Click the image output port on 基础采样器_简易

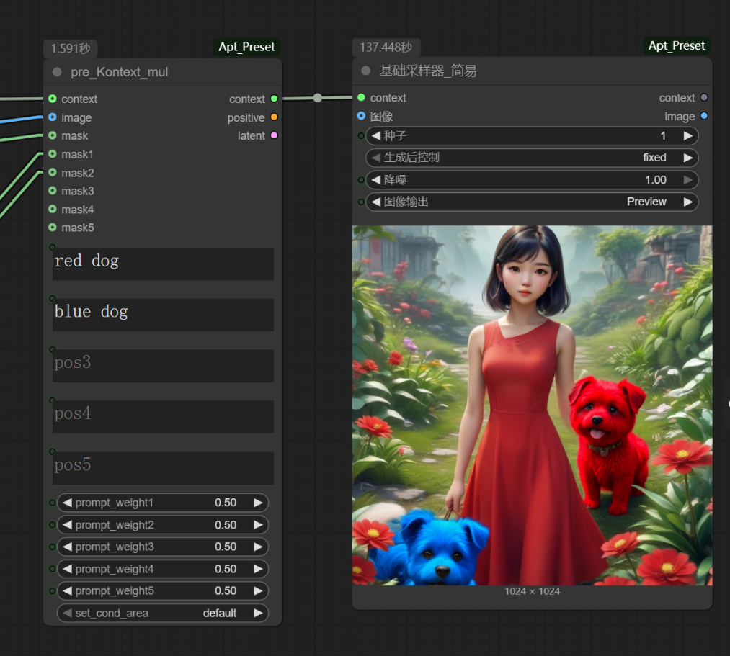(704, 116)
